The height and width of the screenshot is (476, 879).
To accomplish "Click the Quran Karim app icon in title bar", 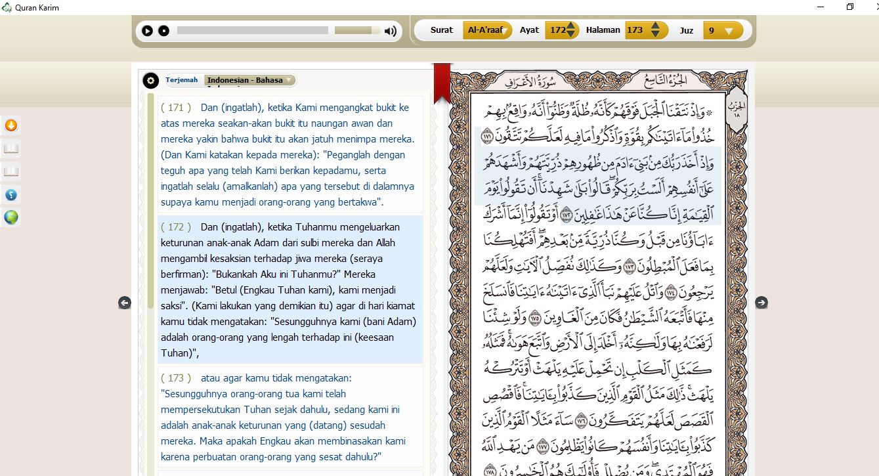I will click(x=7, y=7).
